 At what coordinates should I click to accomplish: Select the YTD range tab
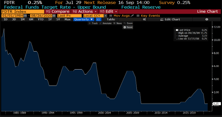[41, 20]
